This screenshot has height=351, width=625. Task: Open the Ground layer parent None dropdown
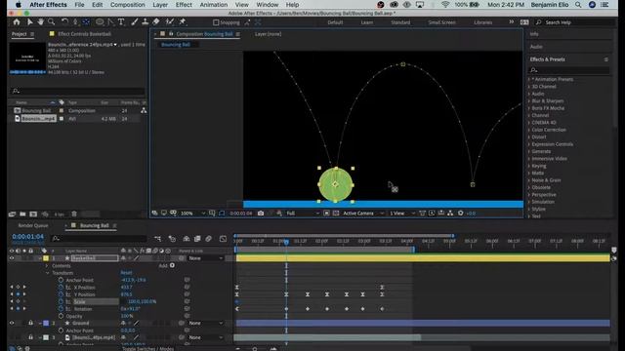206,323
